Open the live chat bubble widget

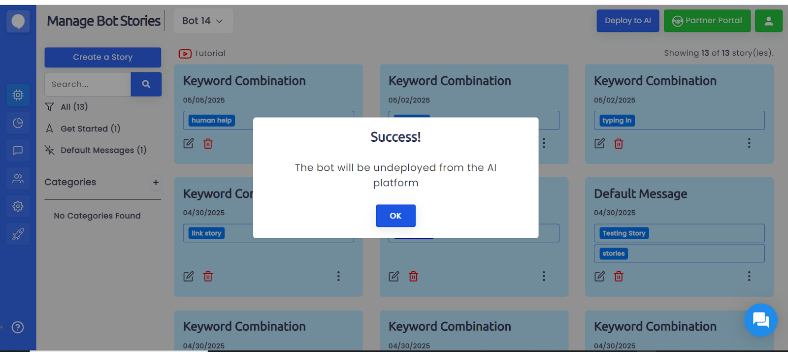(x=761, y=320)
